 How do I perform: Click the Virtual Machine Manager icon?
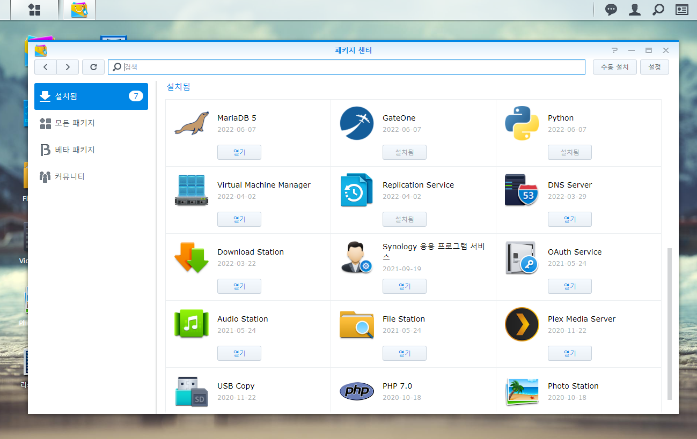pyautogui.click(x=192, y=190)
